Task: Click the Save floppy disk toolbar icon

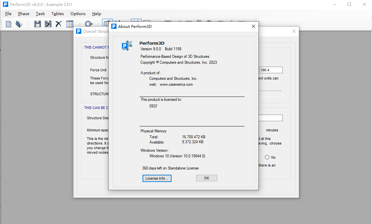Action: pyautogui.click(x=38, y=24)
